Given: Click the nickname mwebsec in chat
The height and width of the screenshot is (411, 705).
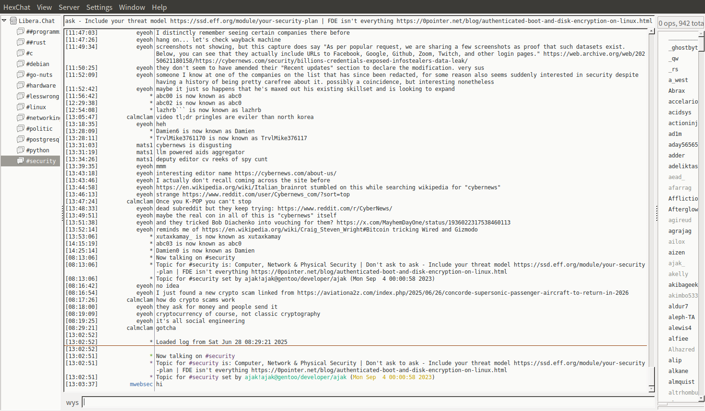Looking at the screenshot, I should [141, 384].
